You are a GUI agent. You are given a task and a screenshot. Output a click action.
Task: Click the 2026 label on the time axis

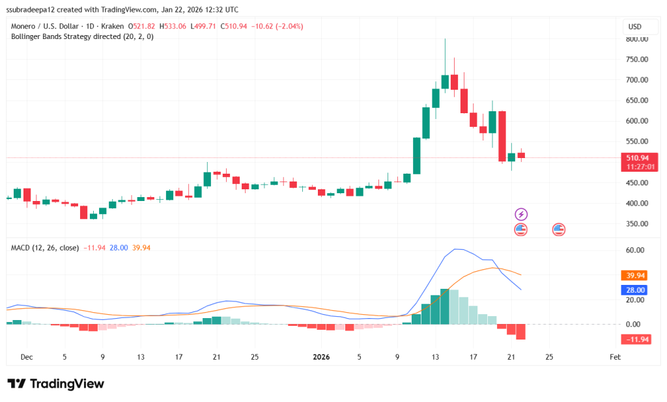point(321,357)
